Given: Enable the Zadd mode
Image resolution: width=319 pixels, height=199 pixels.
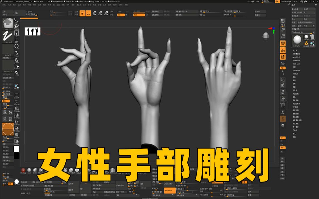Looking at the screenshot, I should pyautogui.click(x=112, y=12).
